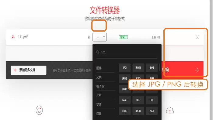Choose SGI format
This screenshot has height=120, width=213.
pos(152,111)
